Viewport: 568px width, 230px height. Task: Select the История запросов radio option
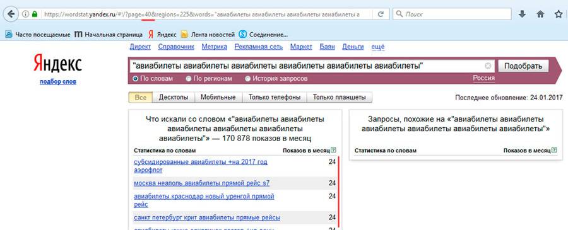(276, 79)
